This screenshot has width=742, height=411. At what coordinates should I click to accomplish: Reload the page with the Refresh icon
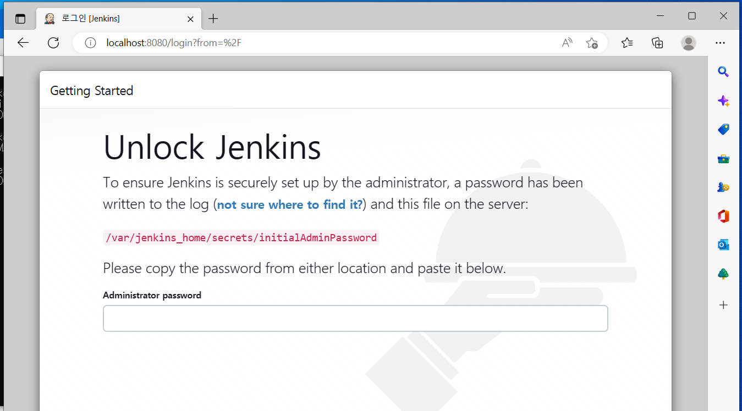coord(53,43)
